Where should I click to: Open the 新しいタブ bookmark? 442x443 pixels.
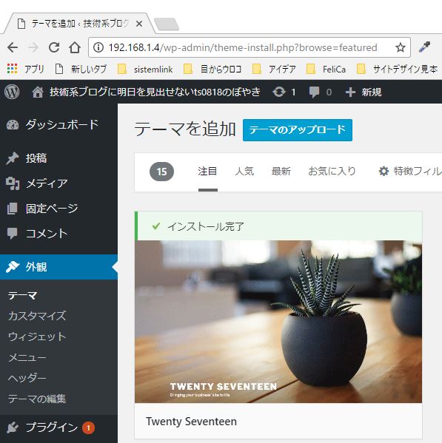click(x=81, y=69)
